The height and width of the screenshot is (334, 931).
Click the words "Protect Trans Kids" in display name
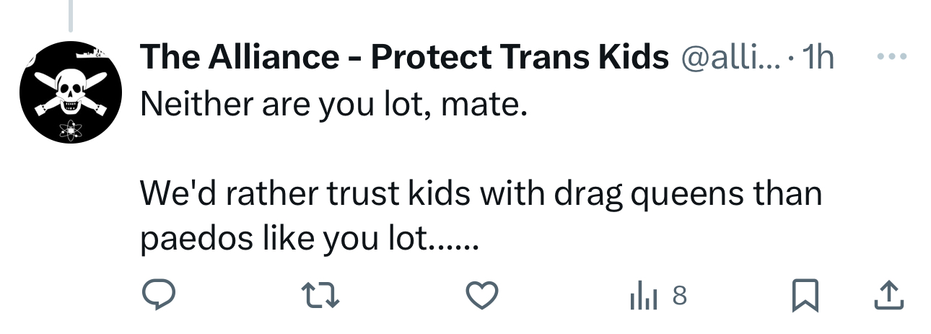[x=520, y=58]
